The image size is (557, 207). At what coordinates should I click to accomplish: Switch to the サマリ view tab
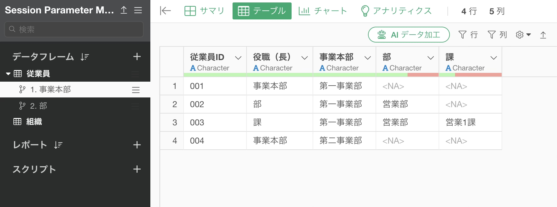(x=204, y=11)
